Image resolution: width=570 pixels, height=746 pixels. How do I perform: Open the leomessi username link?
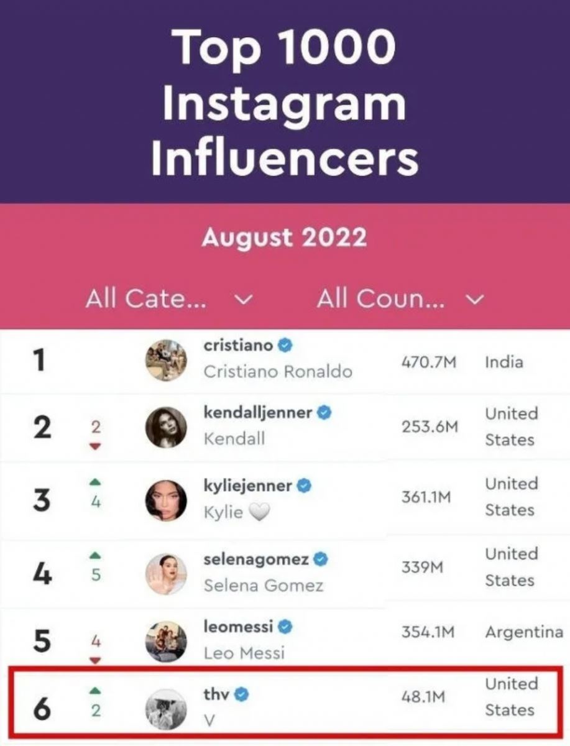point(238,627)
